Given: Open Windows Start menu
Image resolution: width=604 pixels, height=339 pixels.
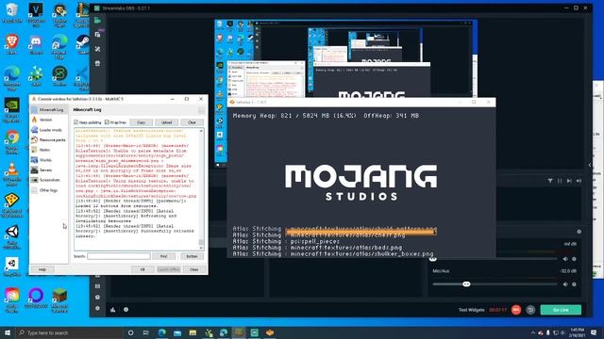Looking at the screenshot, I should coord(8,332).
